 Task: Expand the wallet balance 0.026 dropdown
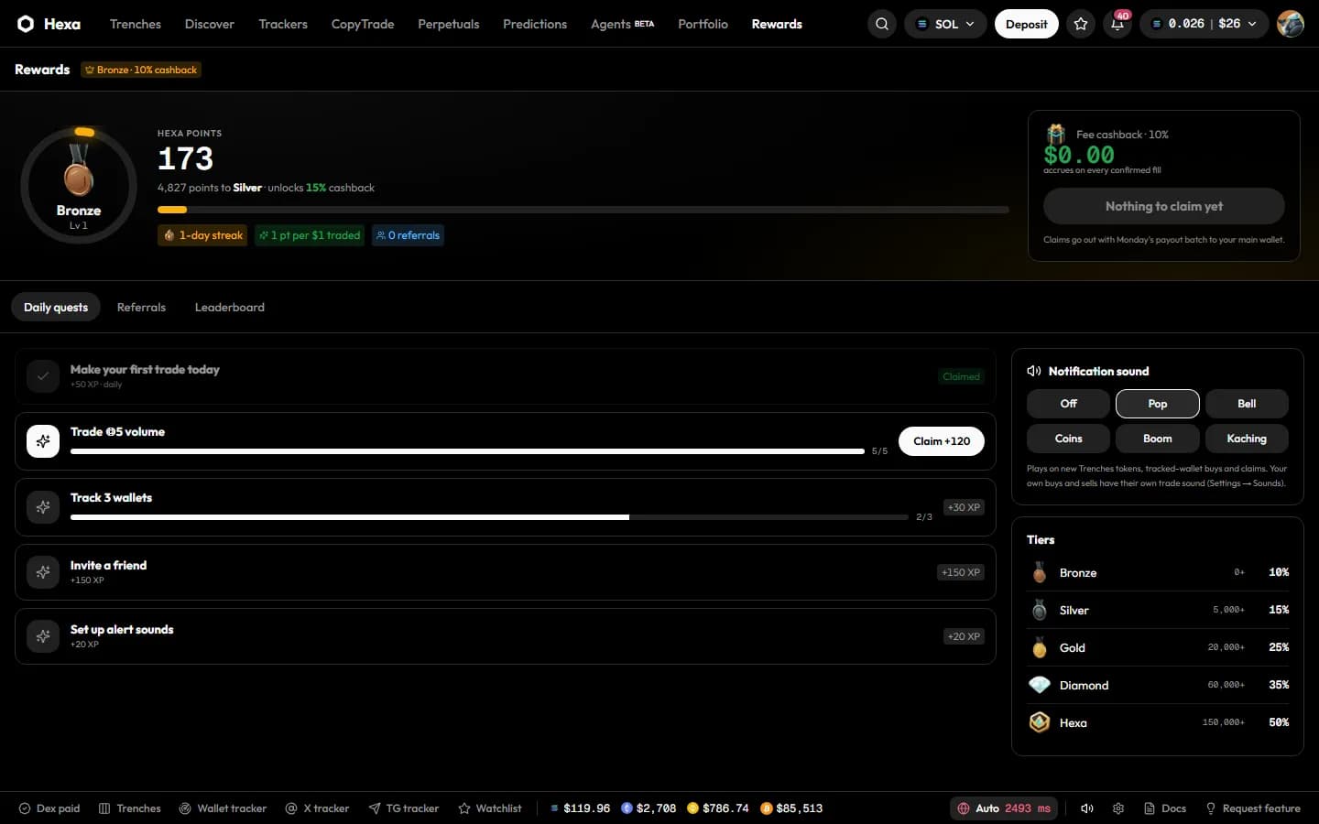click(x=1205, y=24)
